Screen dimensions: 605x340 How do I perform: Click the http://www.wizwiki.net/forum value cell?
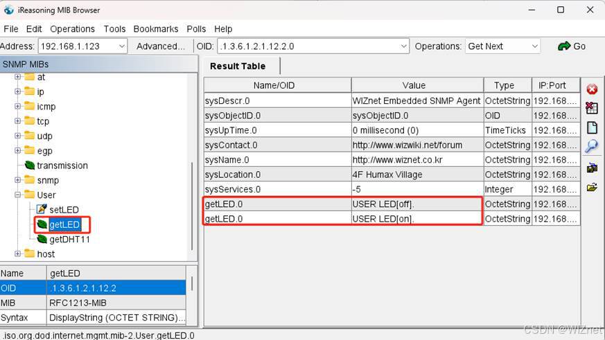pos(417,145)
